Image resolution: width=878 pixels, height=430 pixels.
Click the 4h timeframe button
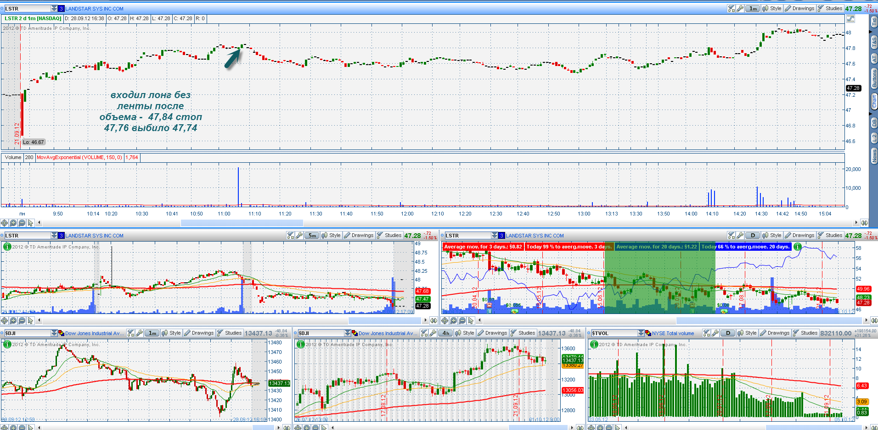click(446, 333)
